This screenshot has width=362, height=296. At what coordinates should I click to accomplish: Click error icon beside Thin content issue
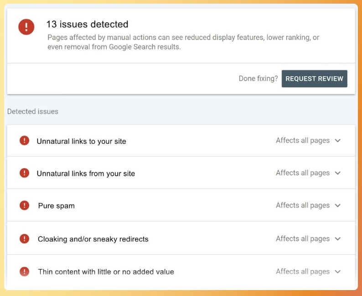click(24, 271)
